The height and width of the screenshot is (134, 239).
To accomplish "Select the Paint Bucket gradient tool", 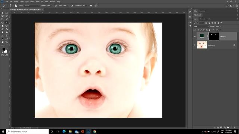I will click(7, 29).
